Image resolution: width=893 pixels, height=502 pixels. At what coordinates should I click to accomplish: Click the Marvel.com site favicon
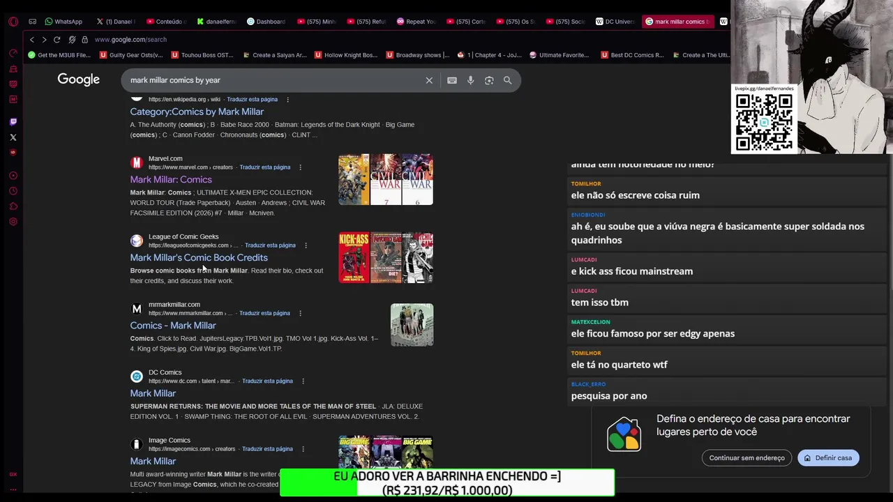[137, 162]
